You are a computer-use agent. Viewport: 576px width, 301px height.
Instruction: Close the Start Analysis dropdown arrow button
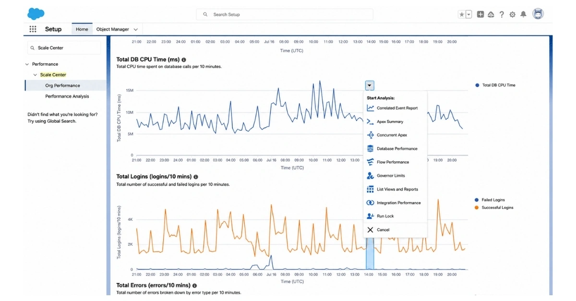click(369, 85)
